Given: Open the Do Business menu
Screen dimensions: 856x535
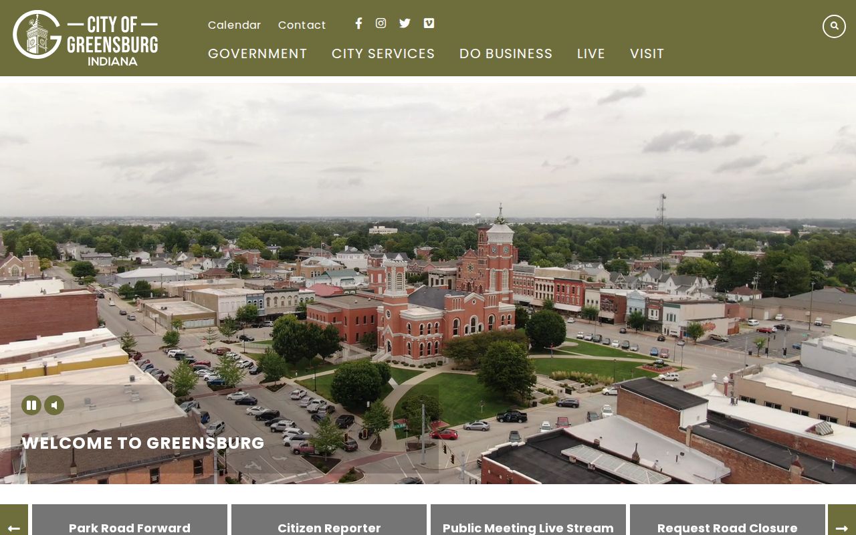Looking at the screenshot, I should pyautogui.click(x=506, y=53).
